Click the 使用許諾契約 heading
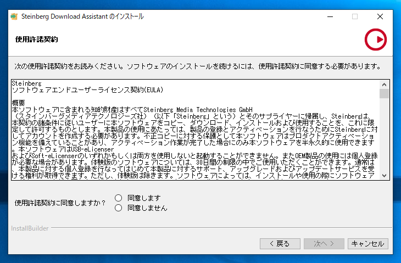 pyautogui.click(x=37, y=40)
